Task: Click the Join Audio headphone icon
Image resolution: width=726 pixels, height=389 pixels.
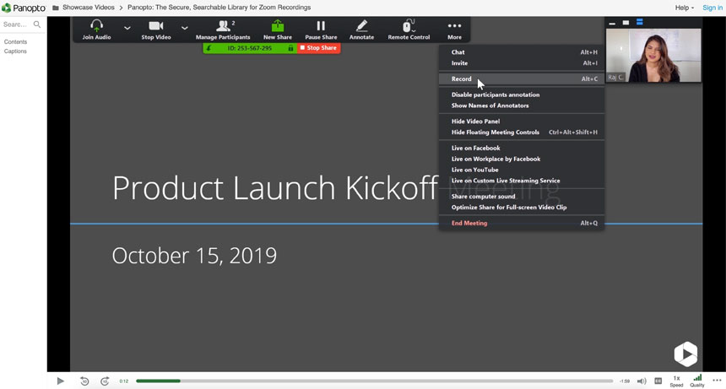Action: [x=96, y=26]
